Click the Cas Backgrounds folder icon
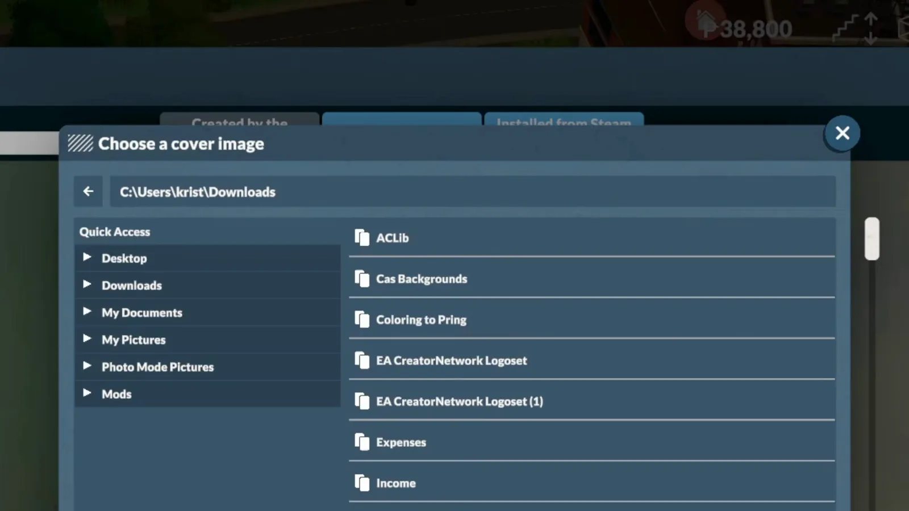 [x=362, y=278]
